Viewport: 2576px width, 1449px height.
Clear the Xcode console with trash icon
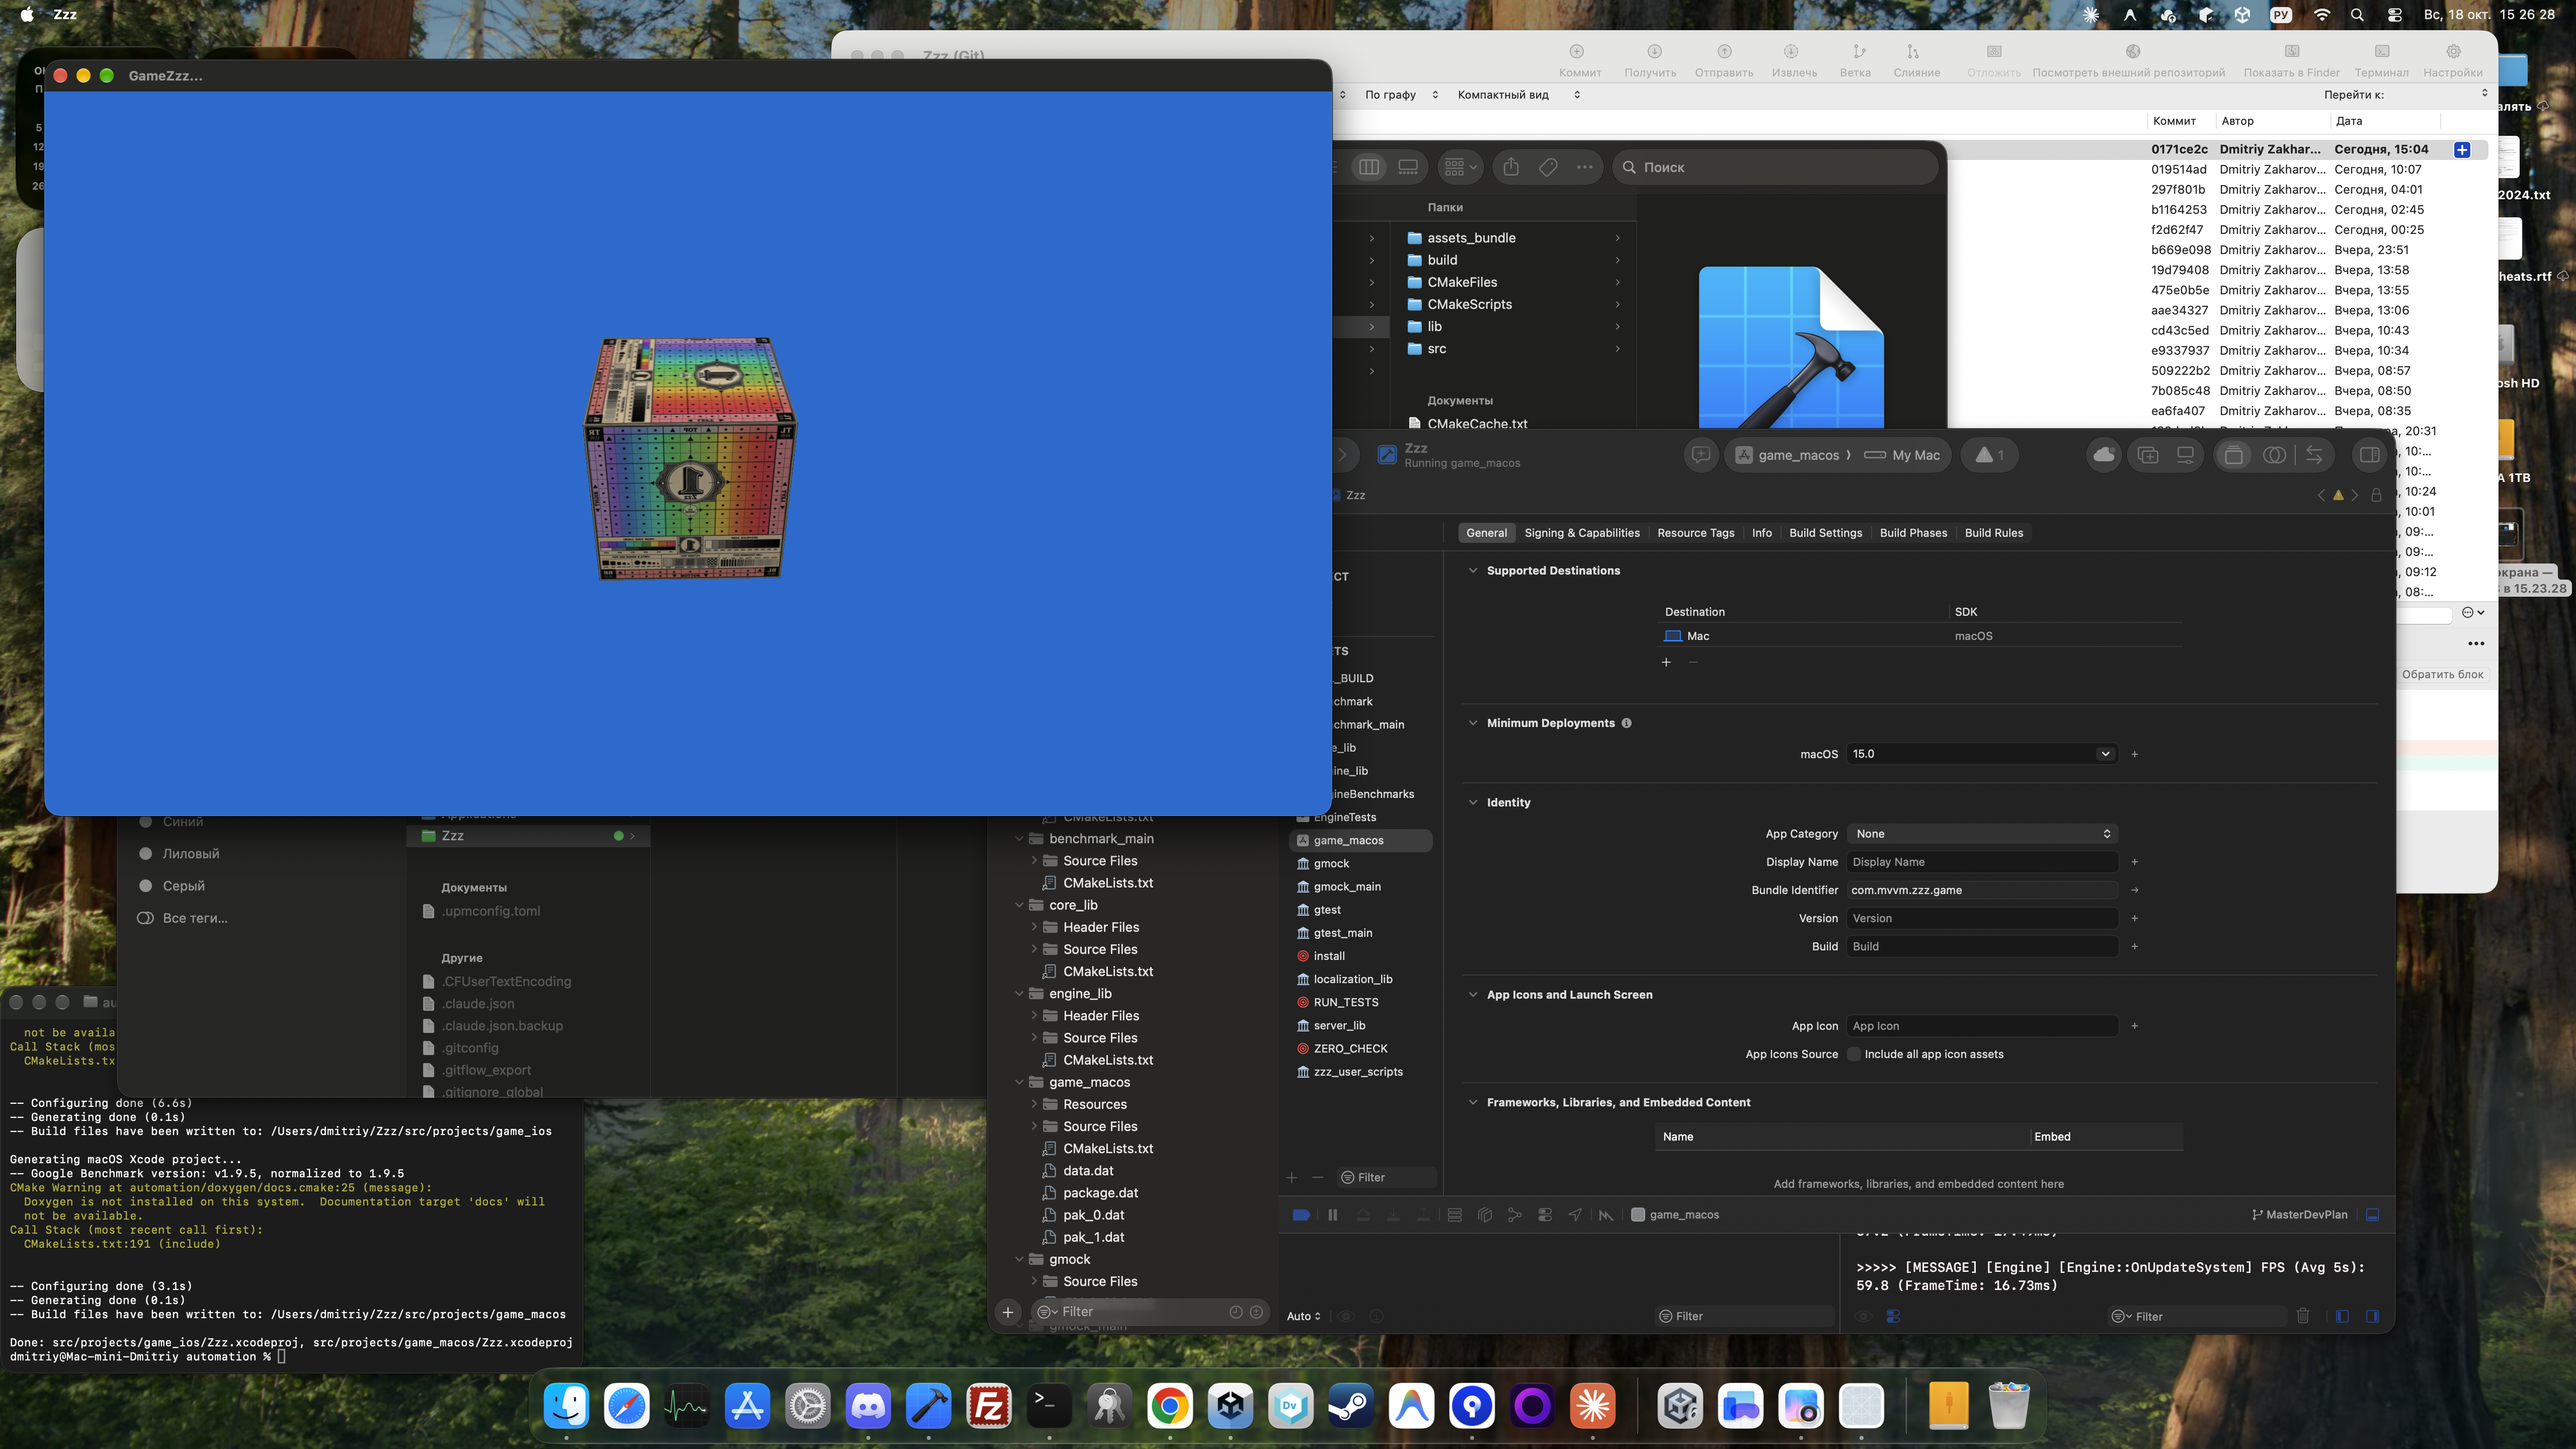click(2303, 1316)
